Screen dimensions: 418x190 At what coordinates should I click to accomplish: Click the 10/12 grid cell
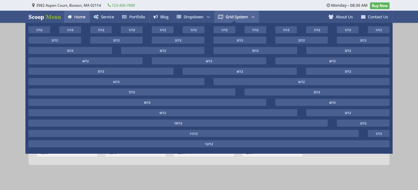tap(178, 123)
